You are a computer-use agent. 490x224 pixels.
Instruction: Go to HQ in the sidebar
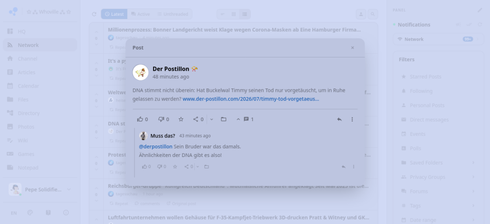pyautogui.click(x=40, y=31)
